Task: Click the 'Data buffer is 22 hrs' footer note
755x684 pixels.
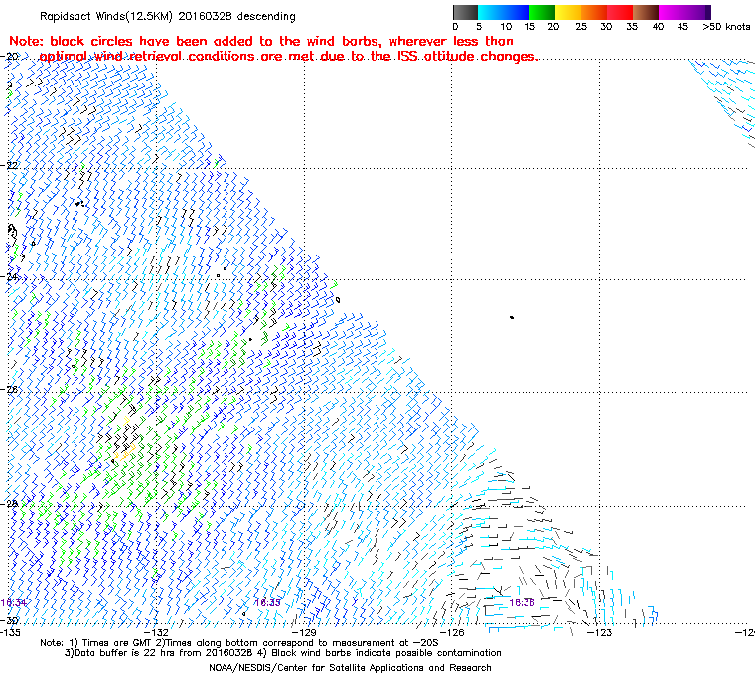Action: [x=158, y=653]
